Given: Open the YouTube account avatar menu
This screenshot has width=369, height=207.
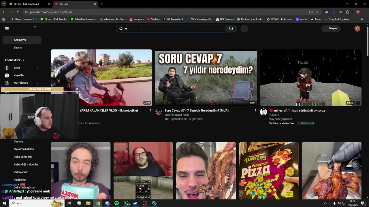Looking at the screenshot, I should (x=357, y=28).
